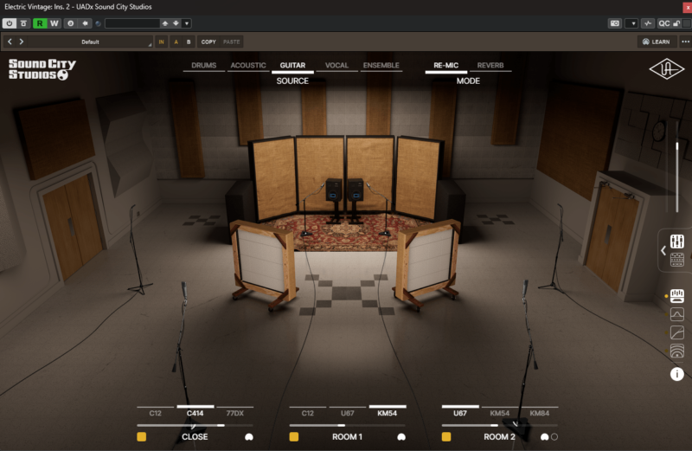Select the ACOUSTIC source tab
Viewport: 692px width, 451px height.
(248, 66)
